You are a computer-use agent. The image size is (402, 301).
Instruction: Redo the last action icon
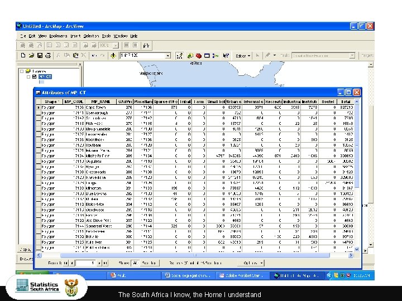[x=102, y=55]
